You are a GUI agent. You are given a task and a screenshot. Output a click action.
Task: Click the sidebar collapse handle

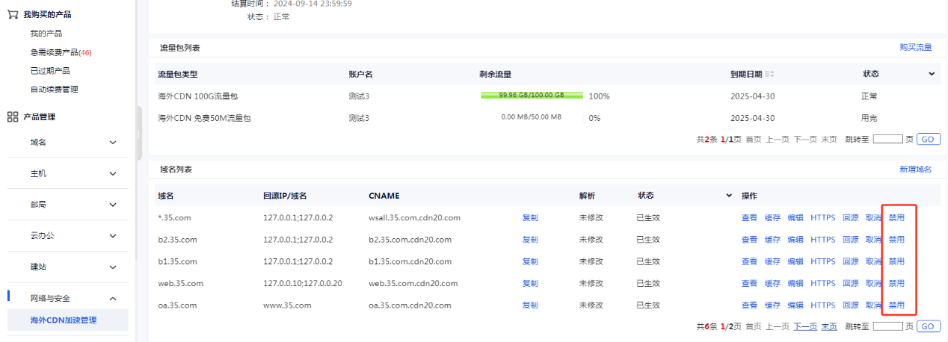coord(138,134)
